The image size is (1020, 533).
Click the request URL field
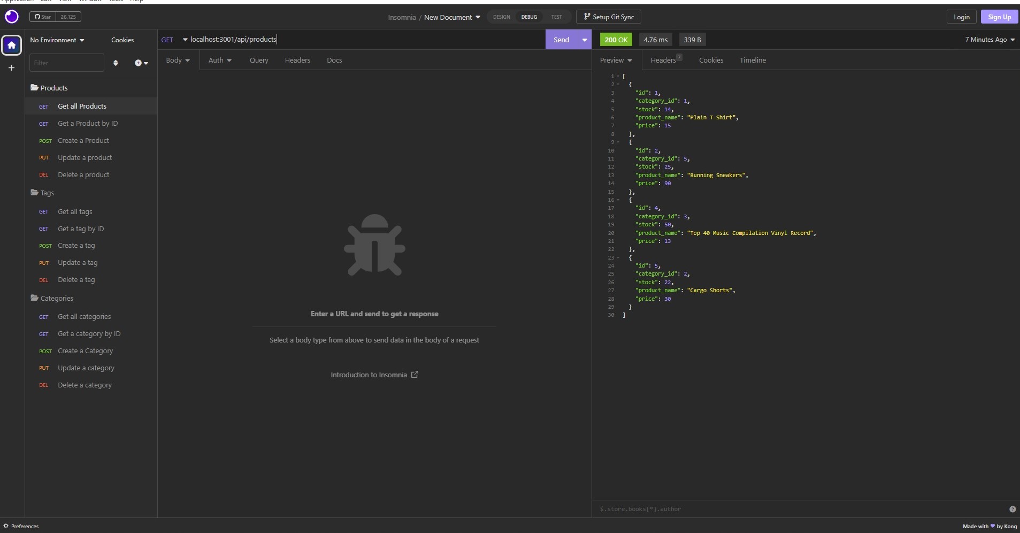click(366, 40)
